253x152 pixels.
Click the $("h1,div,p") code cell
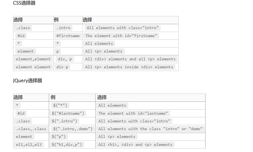[x=67, y=145]
